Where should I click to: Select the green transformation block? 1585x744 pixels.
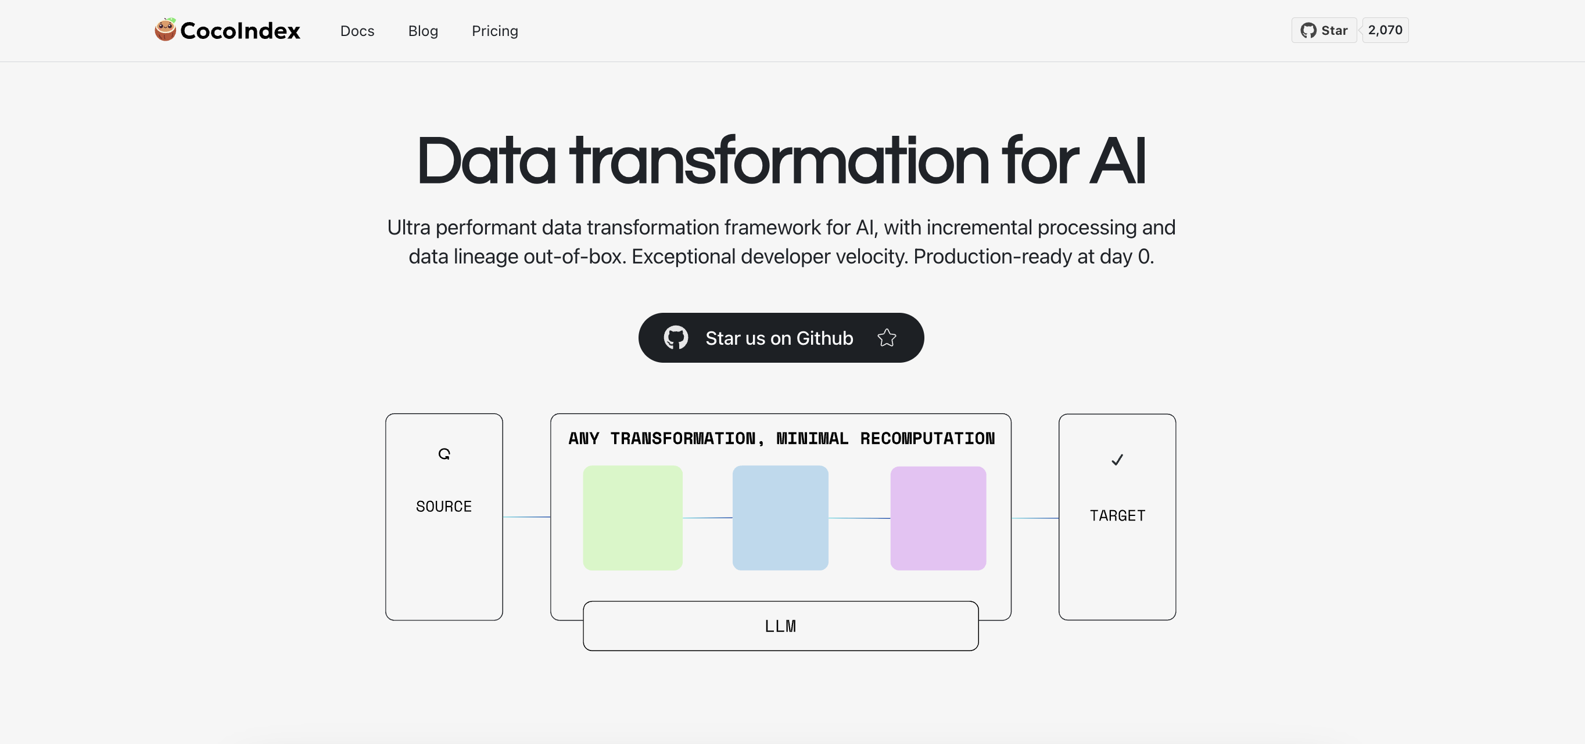click(633, 517)
